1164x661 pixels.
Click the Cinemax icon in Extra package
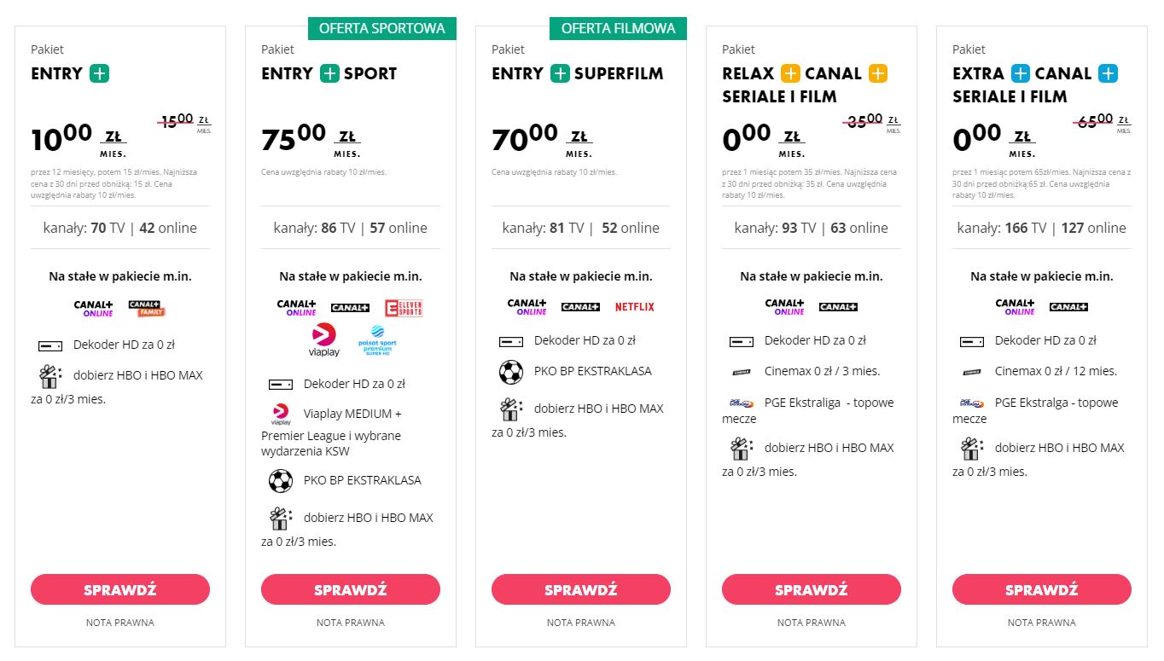(972, 372)
